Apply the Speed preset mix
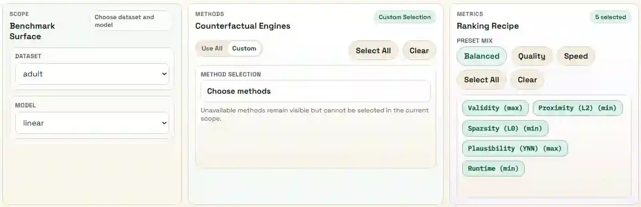641x207 pixels. [576, 56]
